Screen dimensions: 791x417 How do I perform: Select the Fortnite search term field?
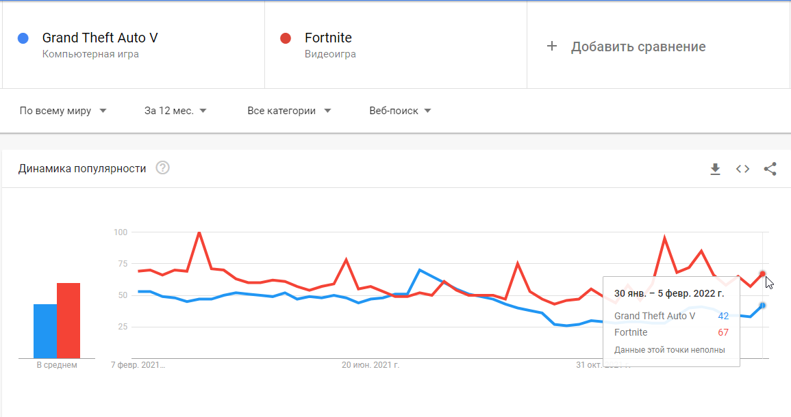tap(328, 38)
